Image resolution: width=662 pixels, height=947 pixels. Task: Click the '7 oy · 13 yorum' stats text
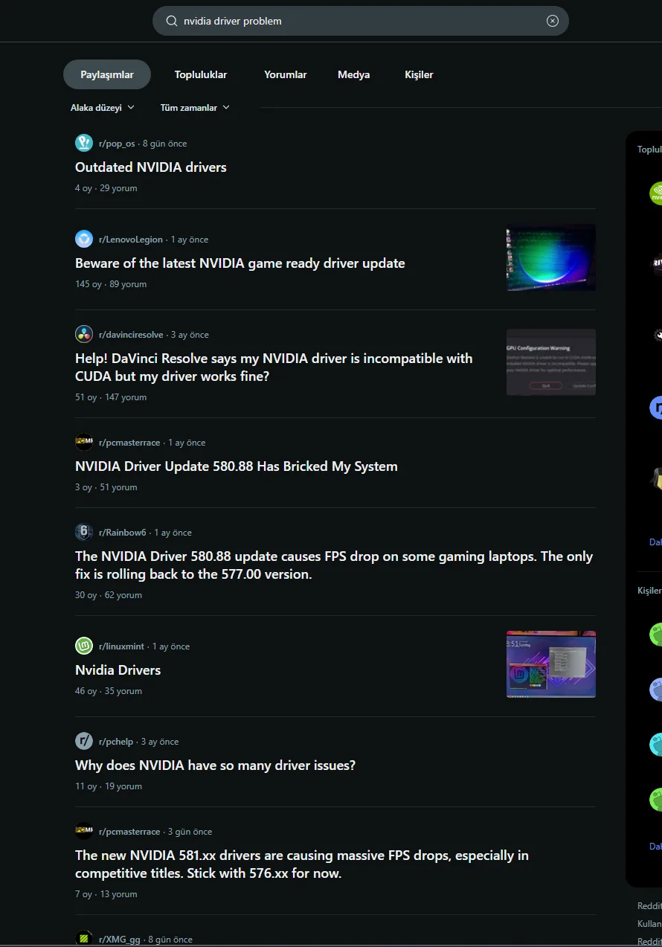106,894
